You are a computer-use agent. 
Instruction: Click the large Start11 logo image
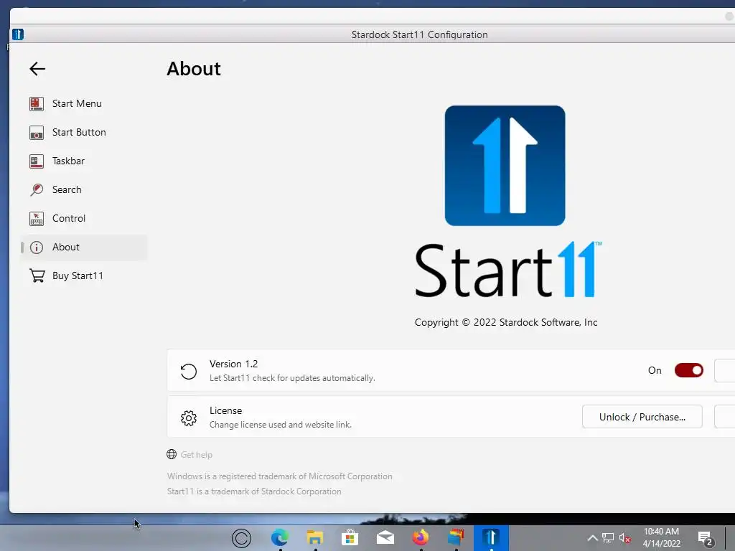point(505,166)
